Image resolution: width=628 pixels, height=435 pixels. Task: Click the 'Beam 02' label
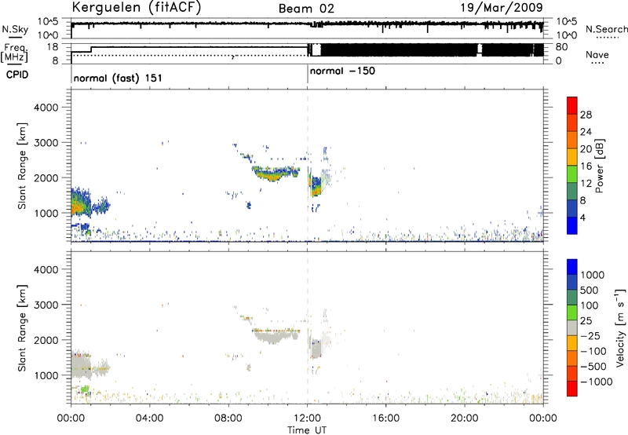306,9
